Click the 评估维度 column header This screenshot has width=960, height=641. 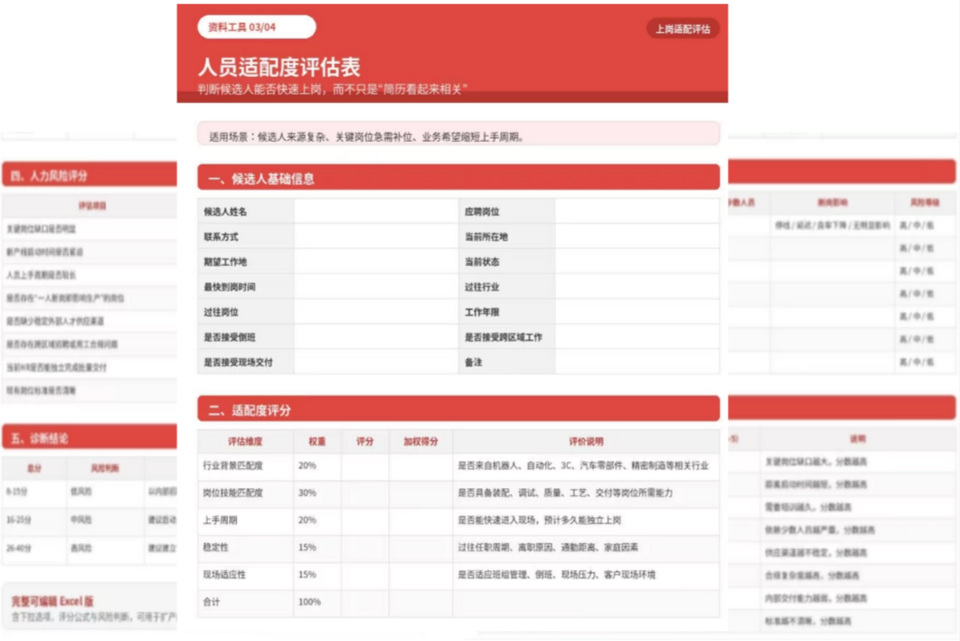[x=246, y=441]
